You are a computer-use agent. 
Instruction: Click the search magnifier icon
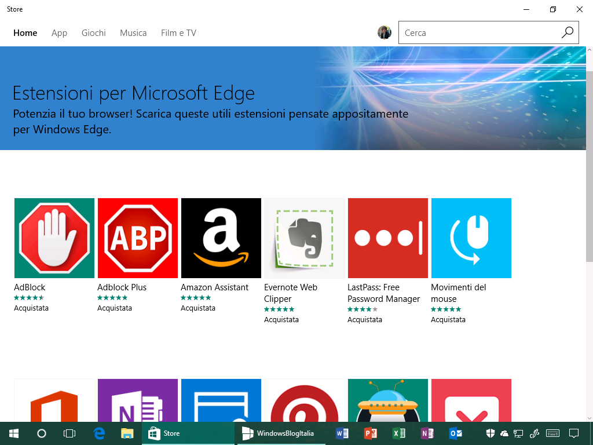tap(568, 32)
